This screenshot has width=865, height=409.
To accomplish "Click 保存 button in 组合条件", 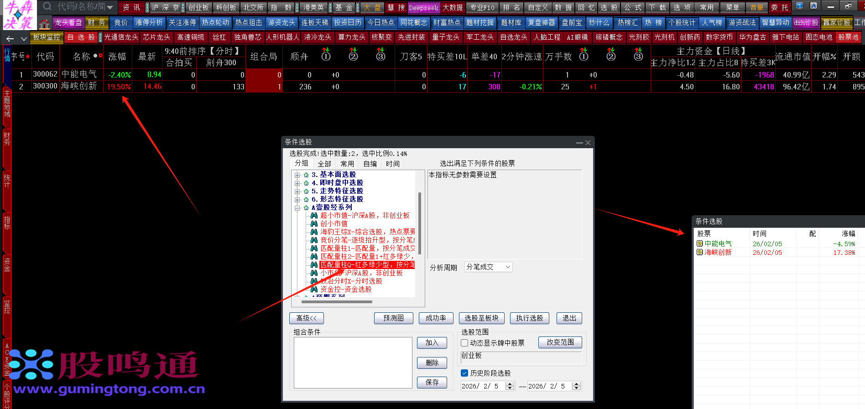I will (x=432, y=383).
